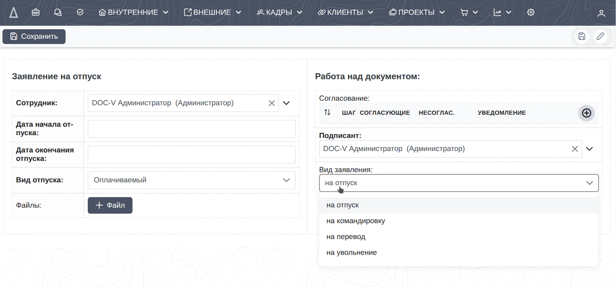Expand the Подписант dropdown arrow
Screen dimensions: 616x289
pyautogui.click(x=590, y=149)
